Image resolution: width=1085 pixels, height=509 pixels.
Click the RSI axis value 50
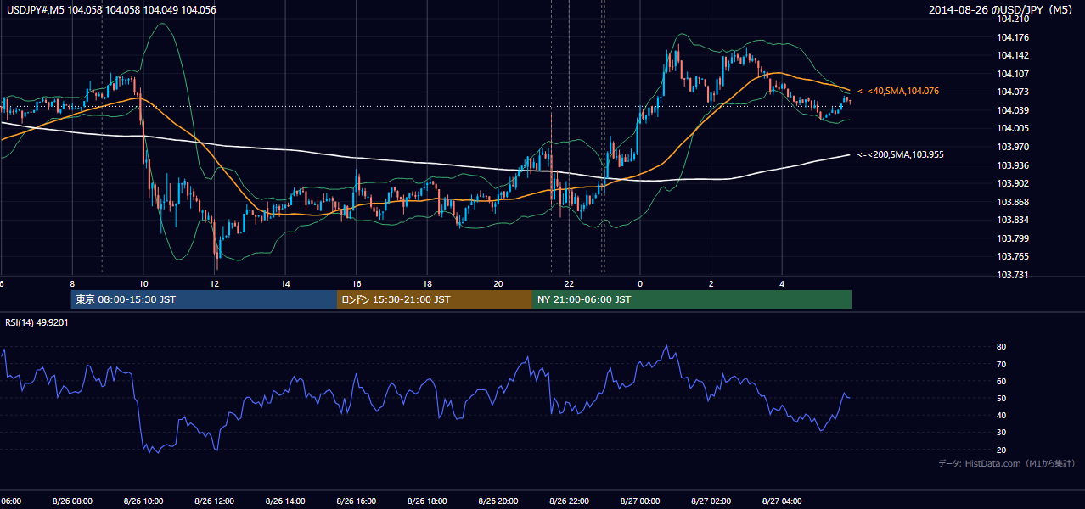[1001, 398]
